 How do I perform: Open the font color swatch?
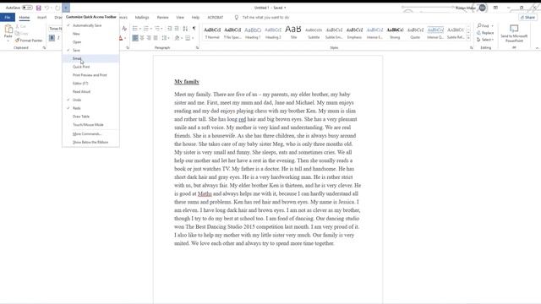pyautogui.click(x=121, y=38)
